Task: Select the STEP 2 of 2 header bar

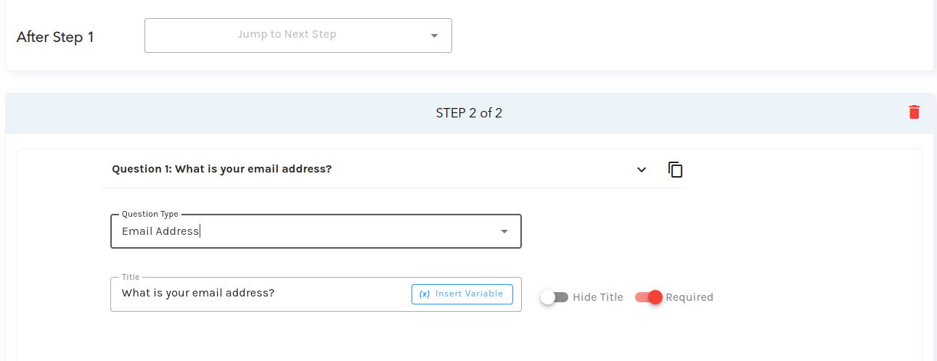Action: coord(469,113)
